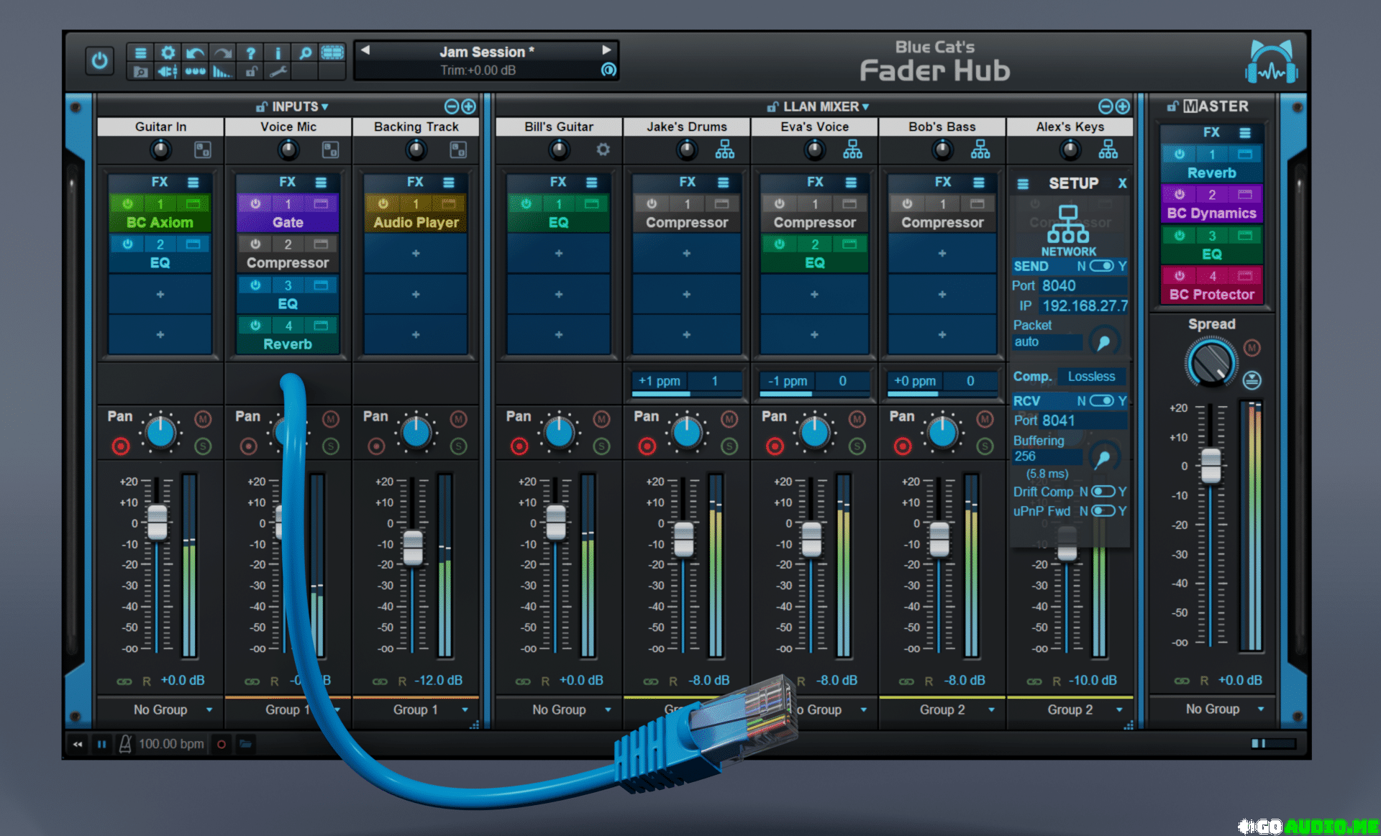Toggle the Drift Comp switch

(1103, 492)
